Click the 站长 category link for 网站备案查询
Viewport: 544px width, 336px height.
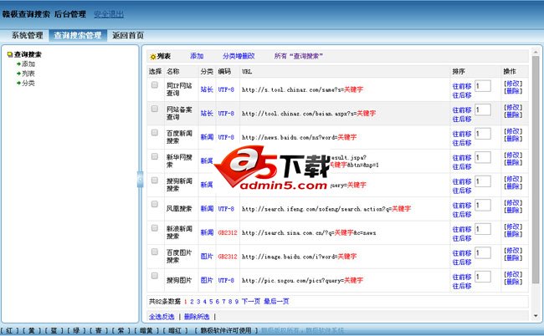[x=207, y=114]
